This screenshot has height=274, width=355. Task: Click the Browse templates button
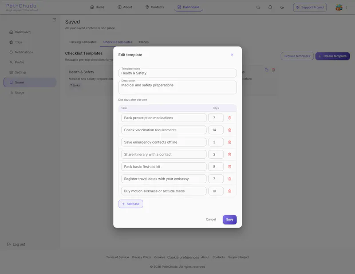[x=297, y=56]
